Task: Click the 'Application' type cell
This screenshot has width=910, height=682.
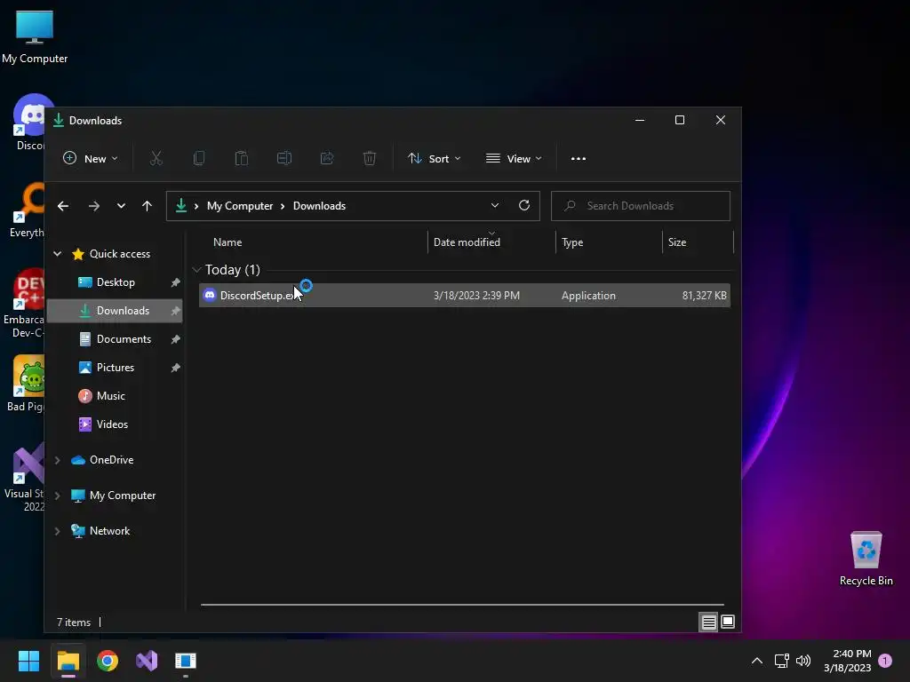Action: point(588,295)
